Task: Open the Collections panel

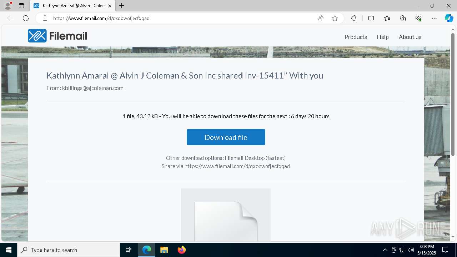Action: click(403, 18)
